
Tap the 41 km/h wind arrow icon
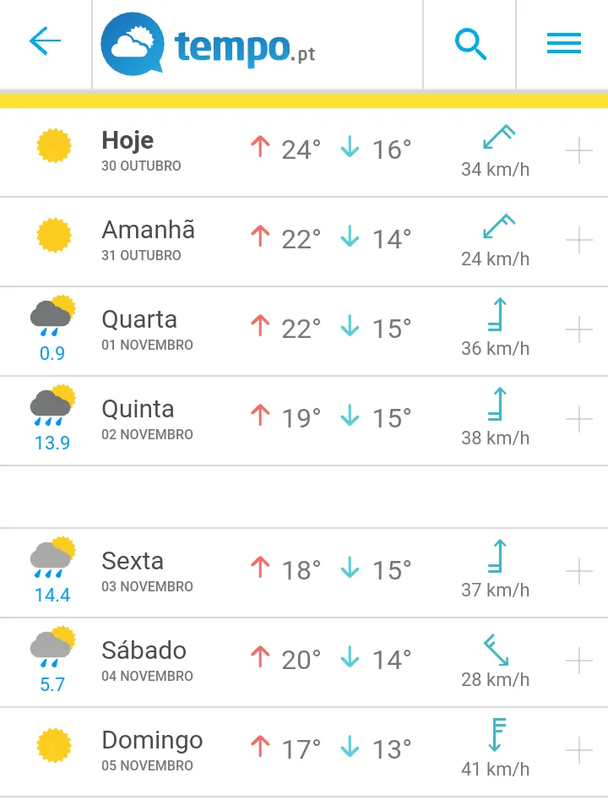[497, 734]
